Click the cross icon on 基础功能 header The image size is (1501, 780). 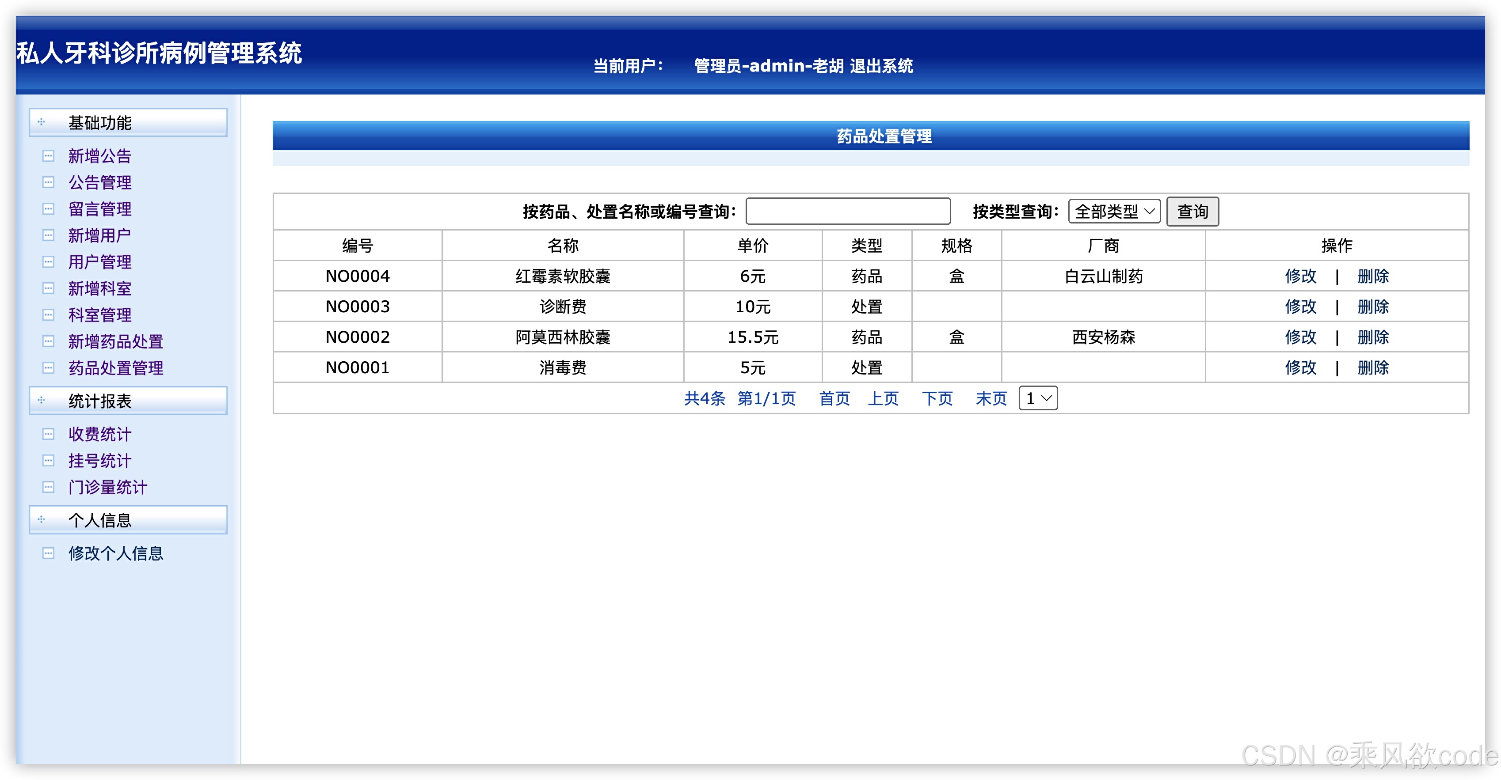pos(42,122)
